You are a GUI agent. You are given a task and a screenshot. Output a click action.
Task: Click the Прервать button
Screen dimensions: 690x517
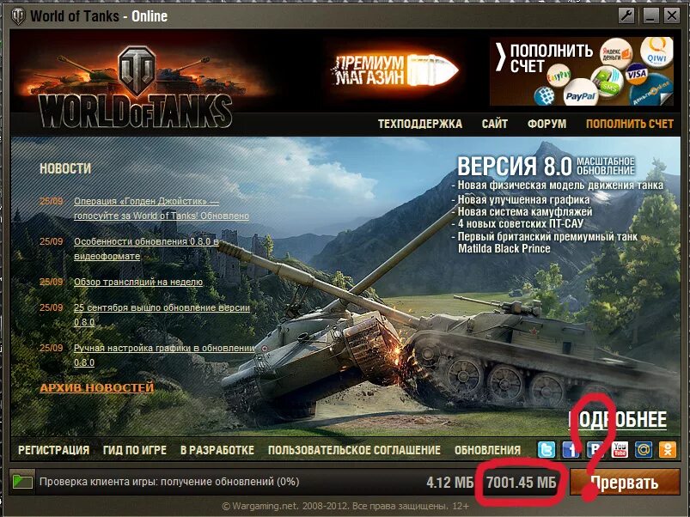point(625,483)
